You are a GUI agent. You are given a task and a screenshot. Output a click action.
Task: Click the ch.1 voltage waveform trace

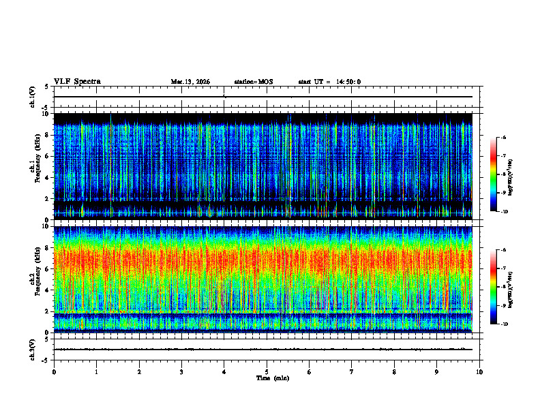click(x=263, y=97)
